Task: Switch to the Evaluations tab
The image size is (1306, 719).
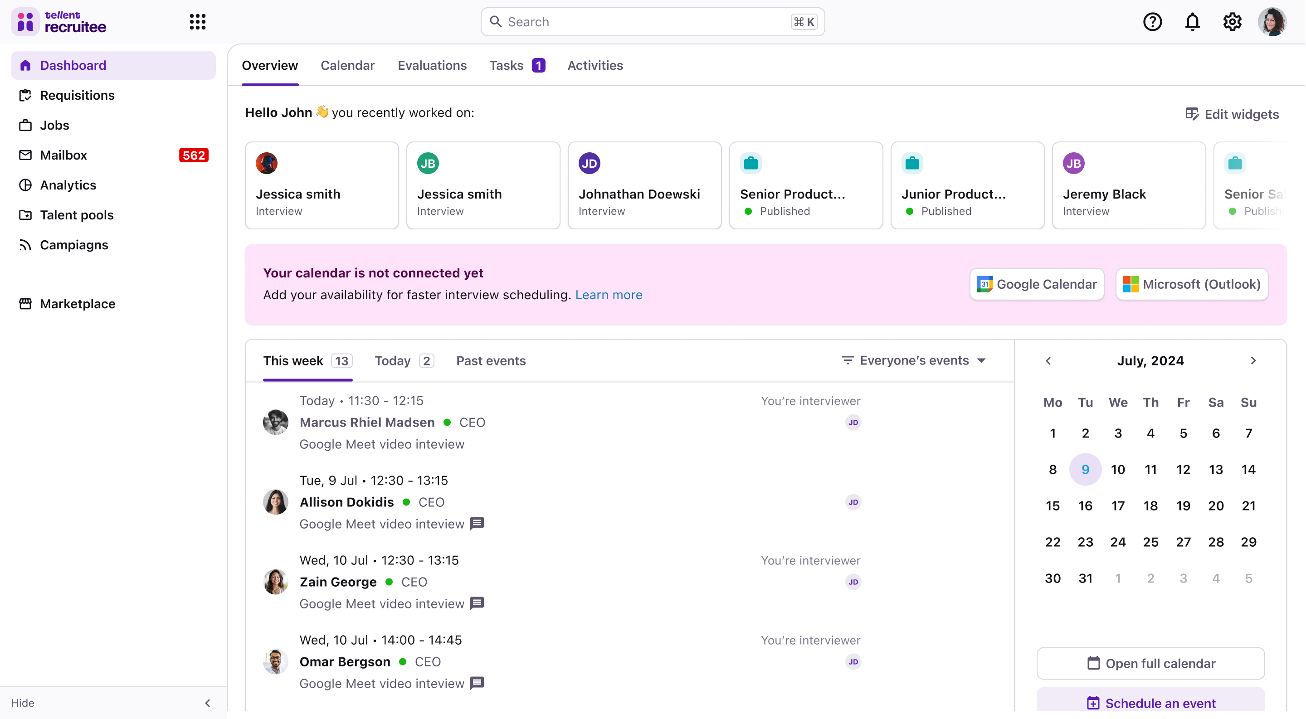Action: pos(432,65)
